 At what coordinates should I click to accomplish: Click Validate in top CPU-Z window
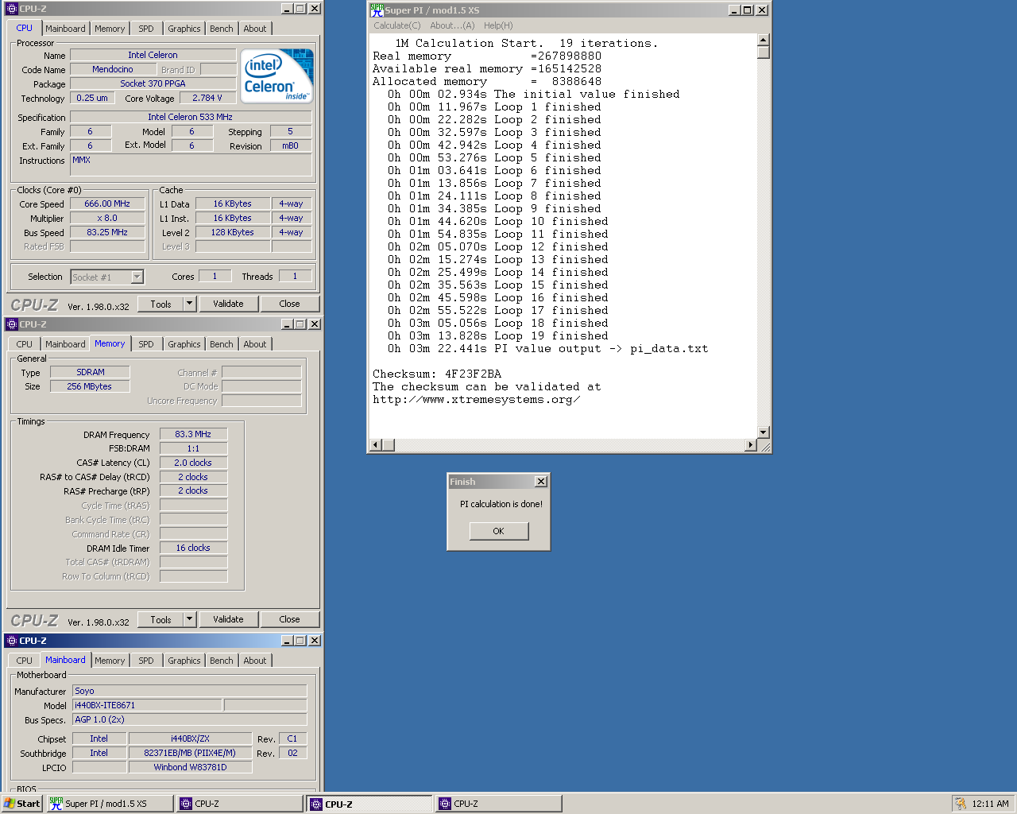228,304
